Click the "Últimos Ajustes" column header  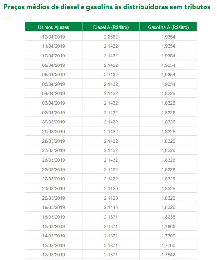pos(53,27)
